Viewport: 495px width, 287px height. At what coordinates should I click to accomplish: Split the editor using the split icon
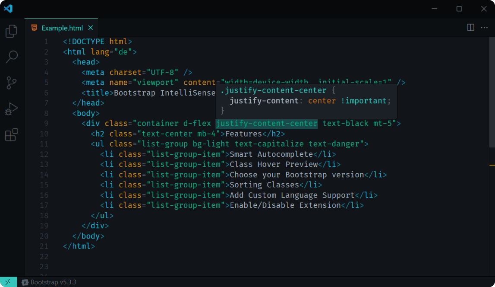point(470,27)
